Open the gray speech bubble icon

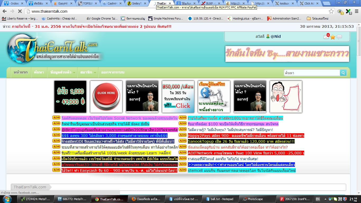pyautogui.click(x=339, y=37)
